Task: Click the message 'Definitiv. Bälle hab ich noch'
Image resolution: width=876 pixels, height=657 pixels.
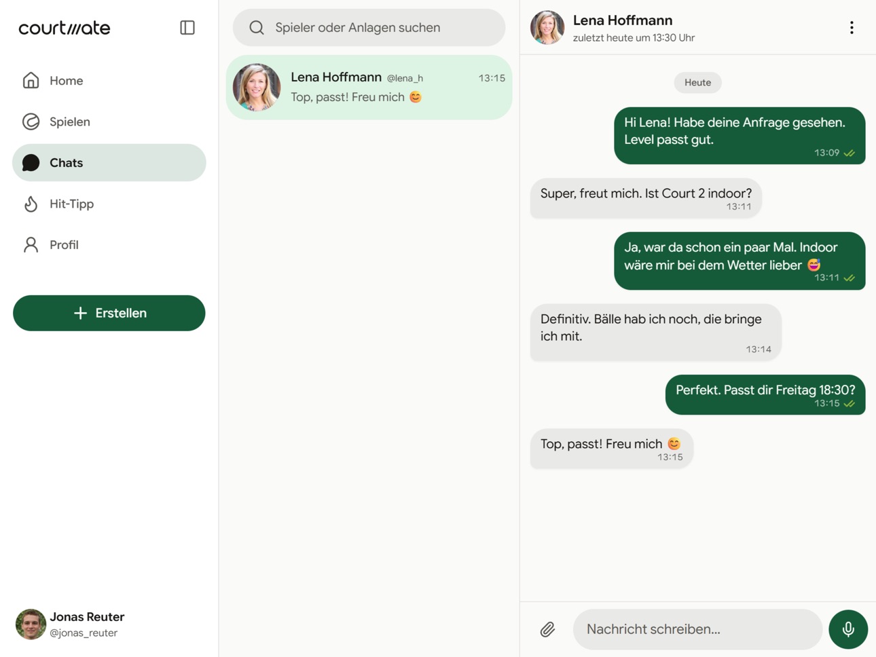Action: tap(656, 332)
